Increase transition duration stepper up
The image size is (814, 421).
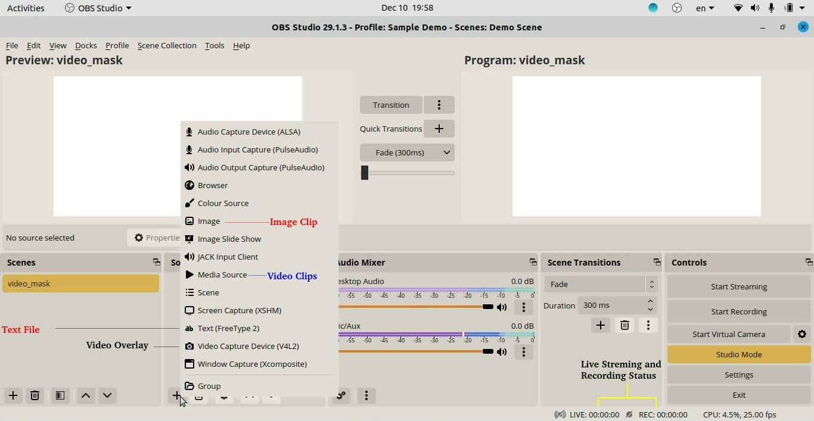tap(651, 301)
